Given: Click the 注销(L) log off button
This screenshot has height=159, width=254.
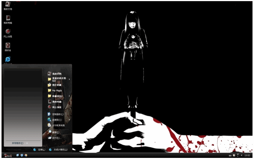Looking at the screenshot, I should (39, 150).
